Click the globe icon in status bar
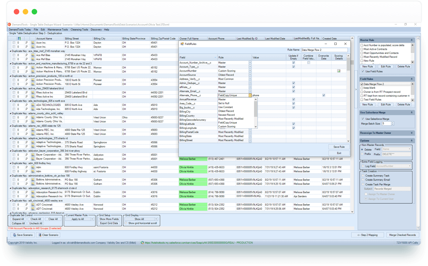 tap(142, 243)
